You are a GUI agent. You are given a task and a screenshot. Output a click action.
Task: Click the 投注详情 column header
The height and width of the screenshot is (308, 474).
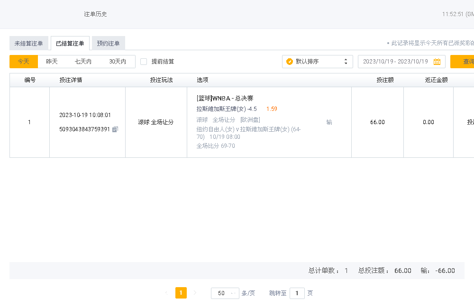(x=71, y=80)
